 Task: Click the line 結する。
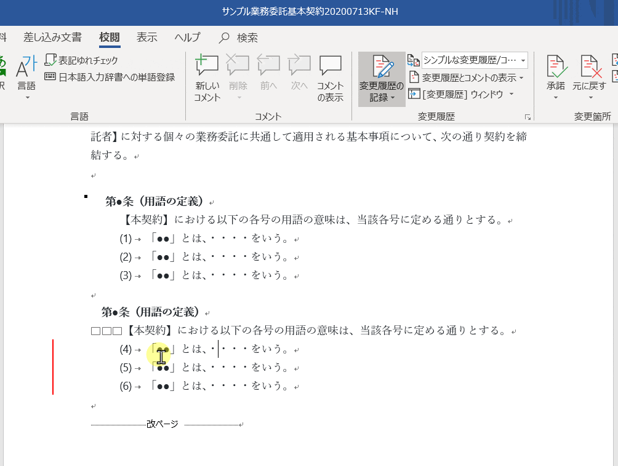[114, 155]
